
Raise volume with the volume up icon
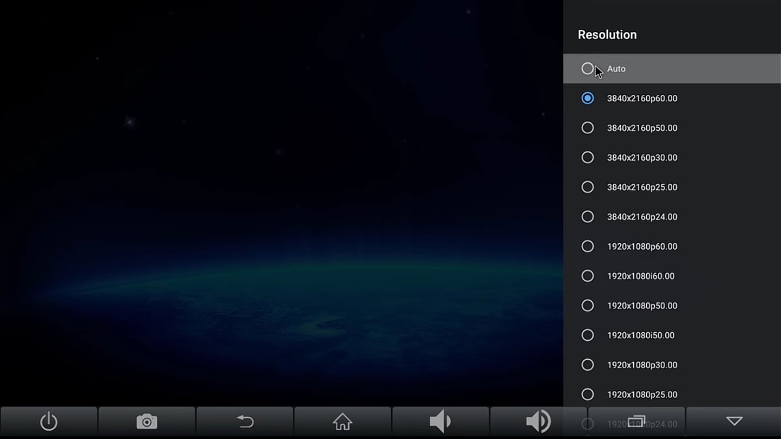point(538,421)
